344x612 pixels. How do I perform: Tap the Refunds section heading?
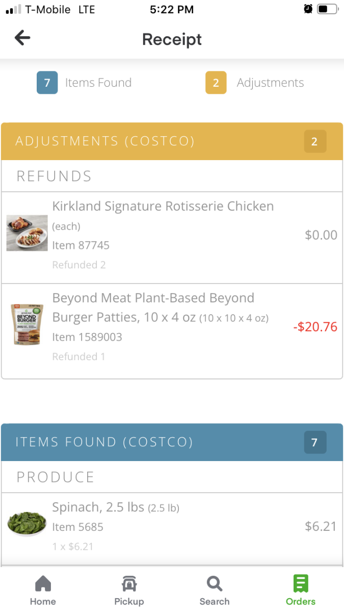(54, 176)
